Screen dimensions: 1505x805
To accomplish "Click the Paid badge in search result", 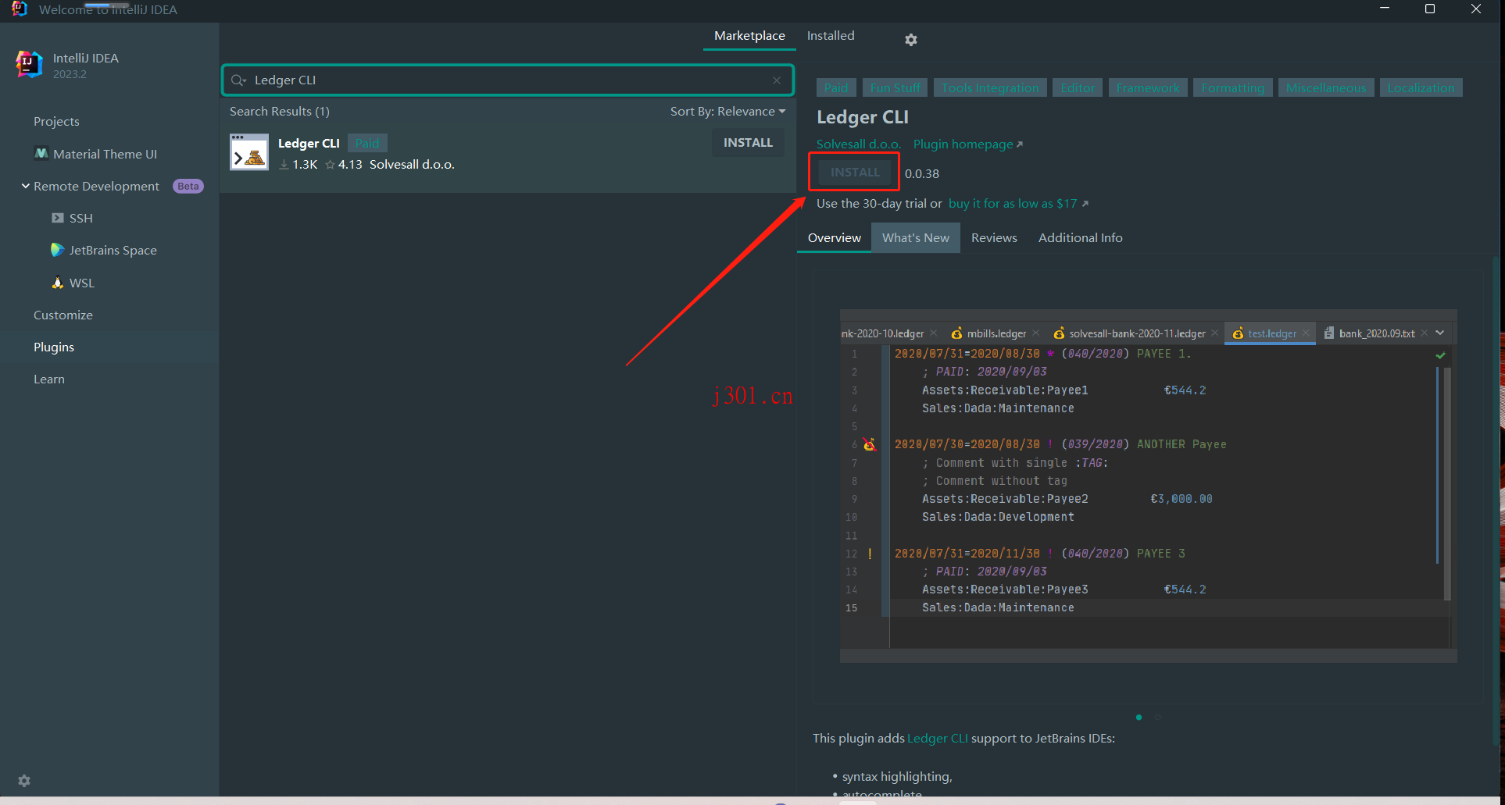I will click(x=367, y=144).
